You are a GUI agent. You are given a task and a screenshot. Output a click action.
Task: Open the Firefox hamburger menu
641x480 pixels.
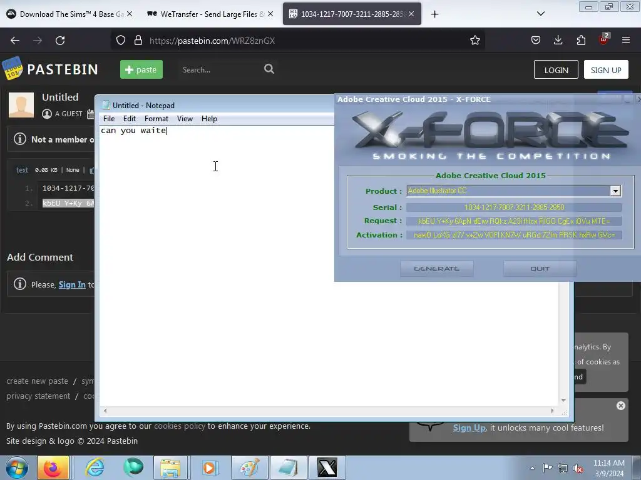(x=626, y=41)
